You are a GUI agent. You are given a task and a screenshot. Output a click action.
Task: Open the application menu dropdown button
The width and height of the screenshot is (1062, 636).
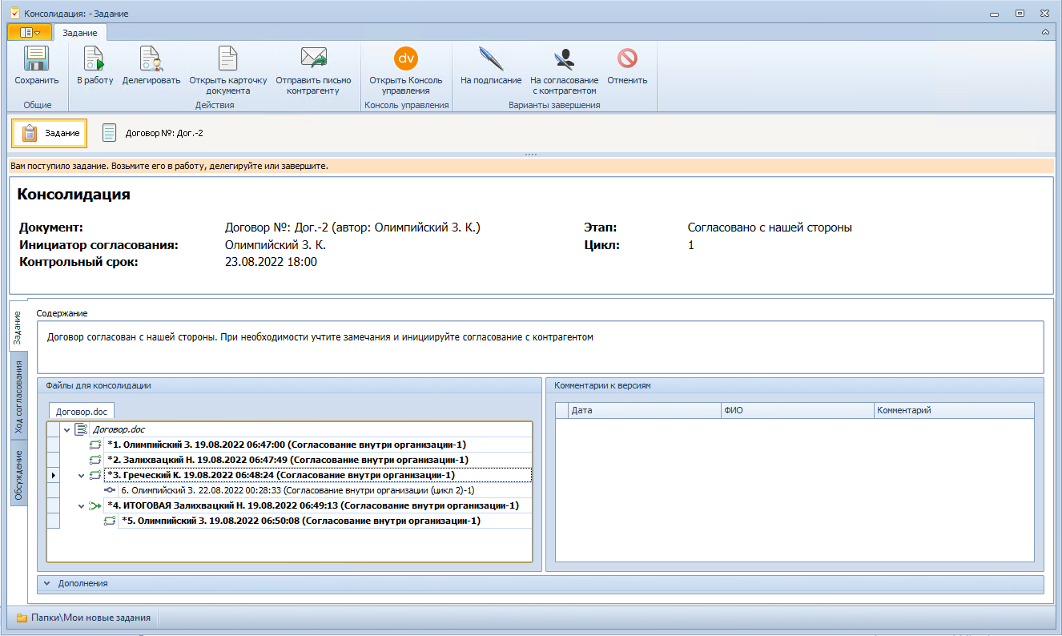coord(30,32)
